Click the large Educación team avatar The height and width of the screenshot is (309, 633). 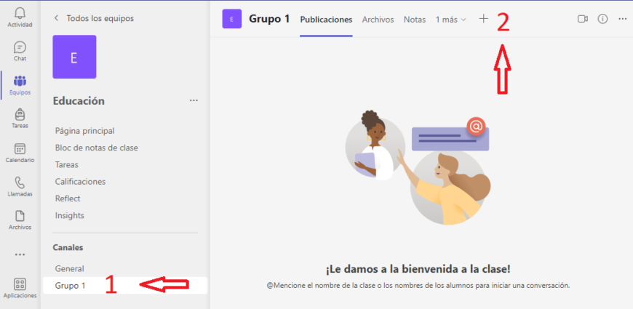[74, 57]
